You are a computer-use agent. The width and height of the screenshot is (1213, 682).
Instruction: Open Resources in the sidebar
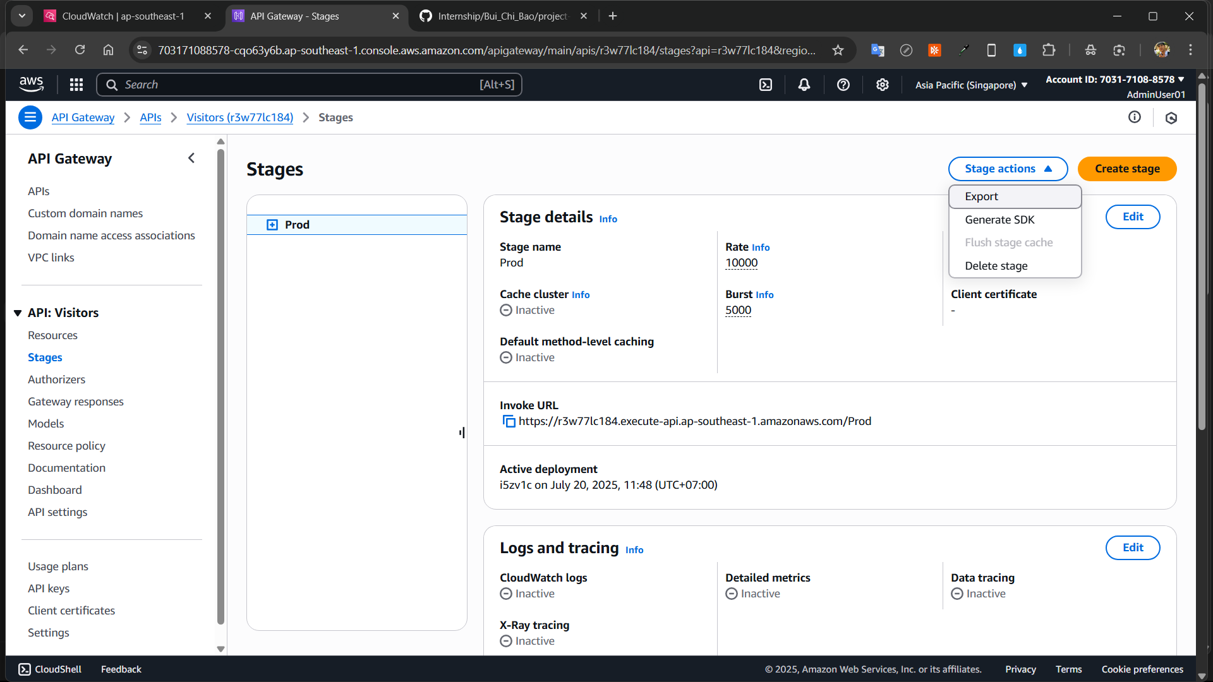point(52,335)
